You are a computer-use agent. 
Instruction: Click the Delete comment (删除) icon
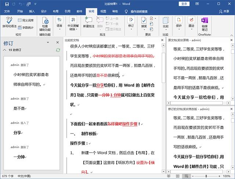click(x=100, y=22)
